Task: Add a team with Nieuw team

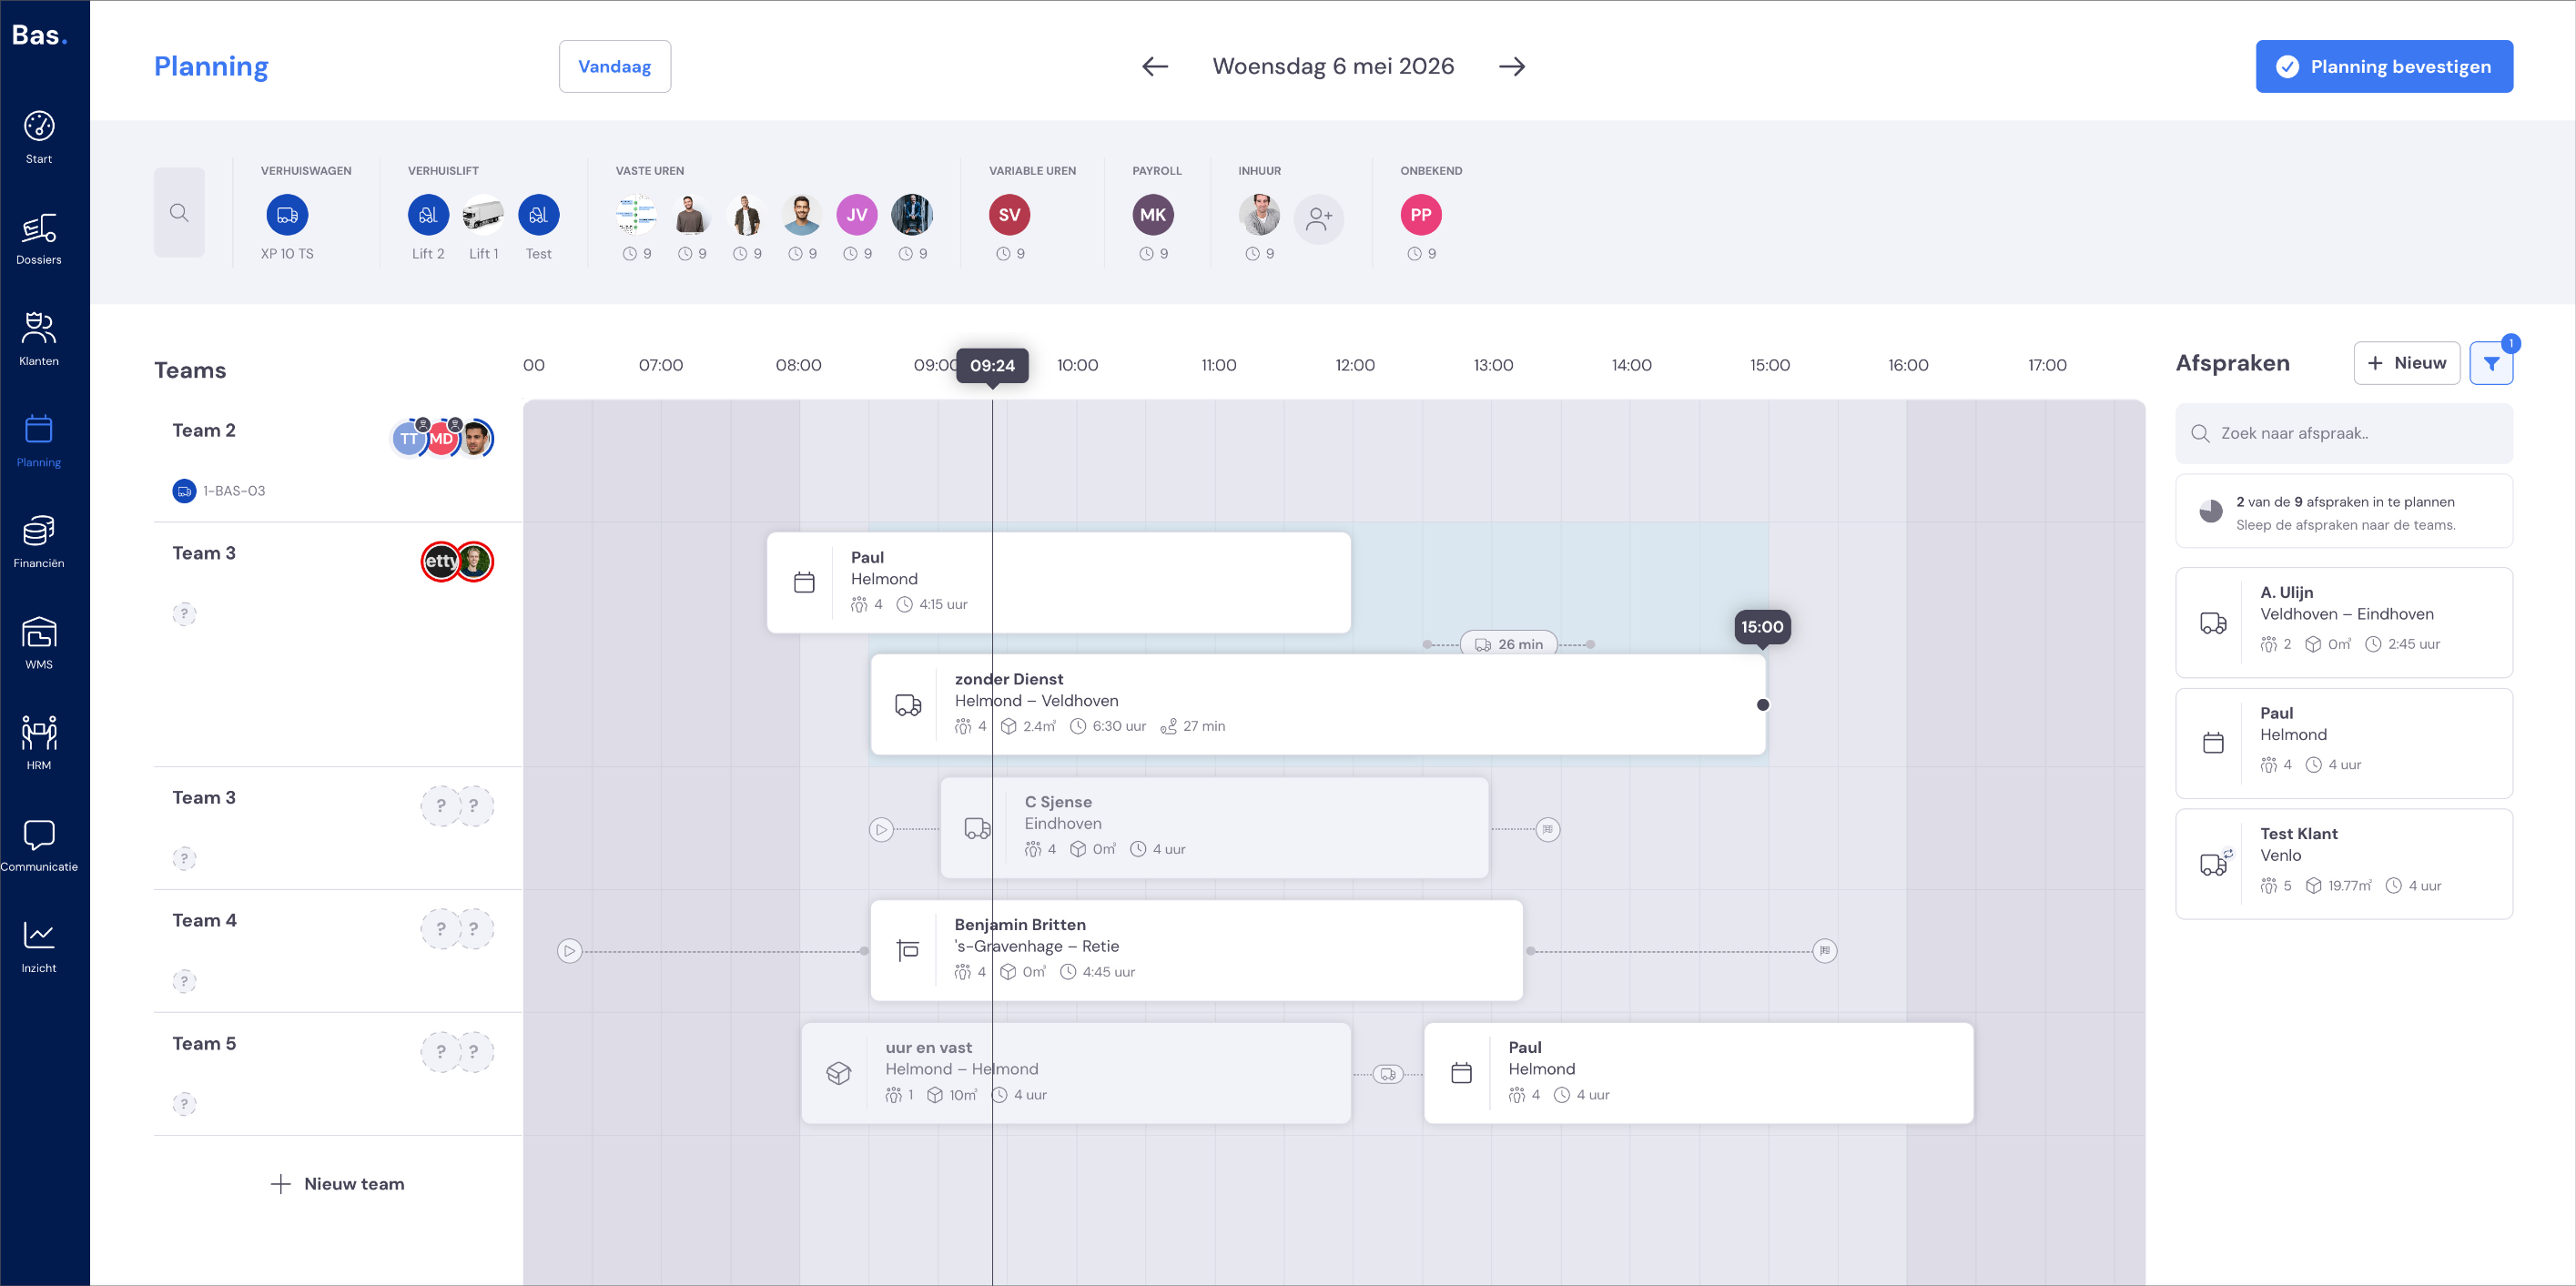Action: click(338, 1184)
